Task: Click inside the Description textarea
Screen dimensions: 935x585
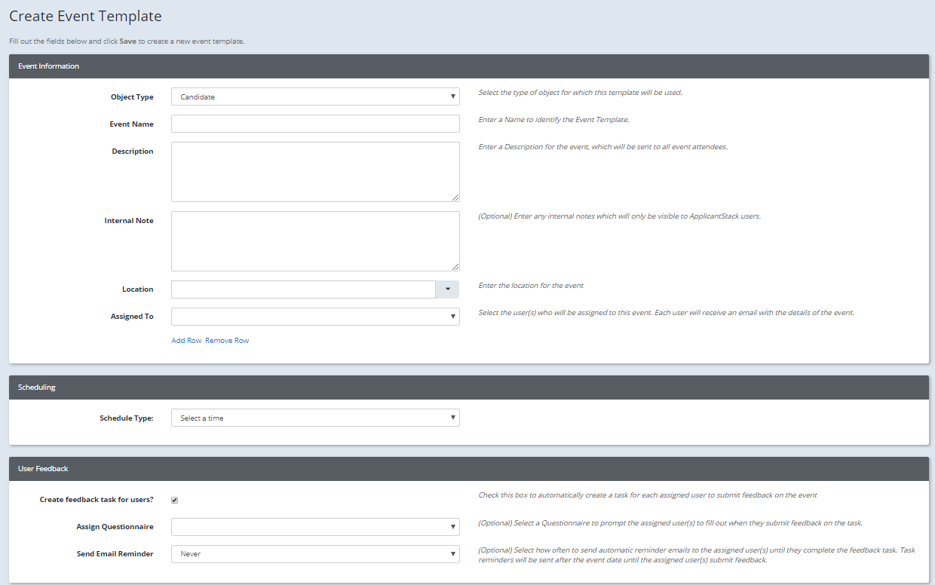Action: 315,171
